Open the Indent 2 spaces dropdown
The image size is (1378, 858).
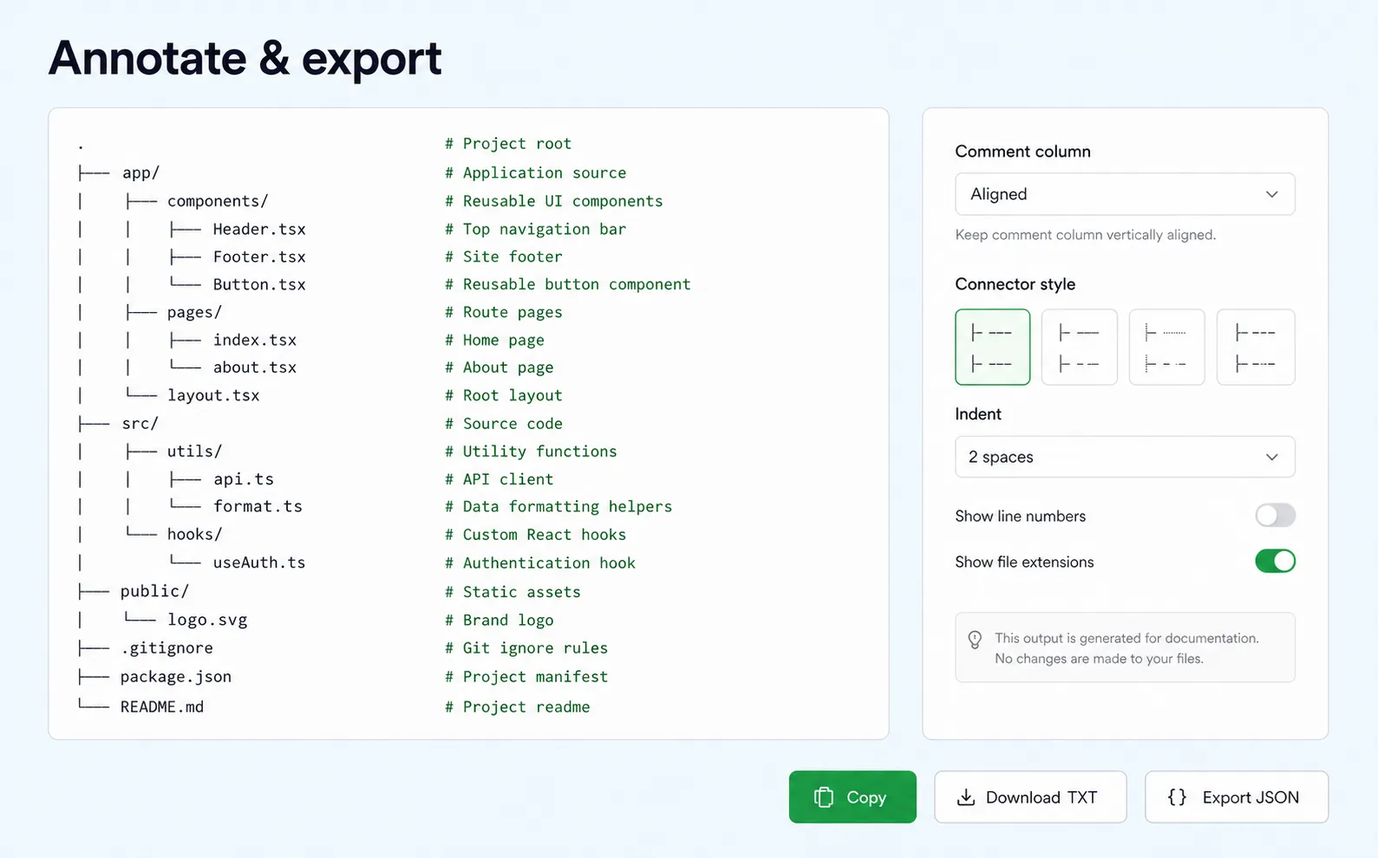point(1125,457)
